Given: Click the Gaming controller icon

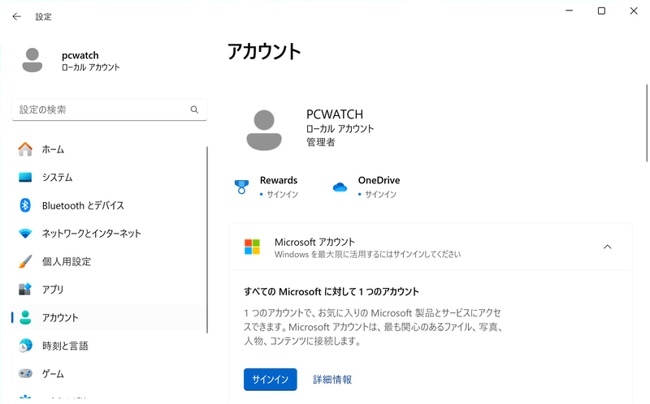Looking at the screenshot, I should 25,373.
